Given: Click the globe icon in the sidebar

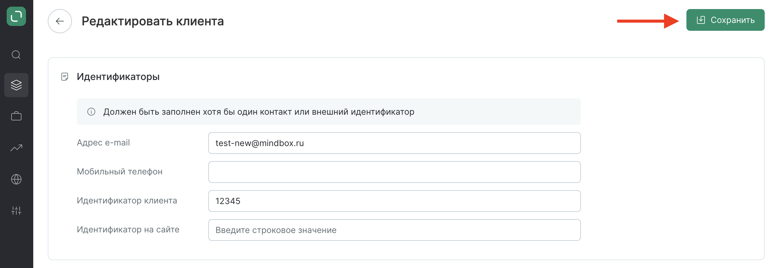Looking at the screenshot, I should point(16,179).
